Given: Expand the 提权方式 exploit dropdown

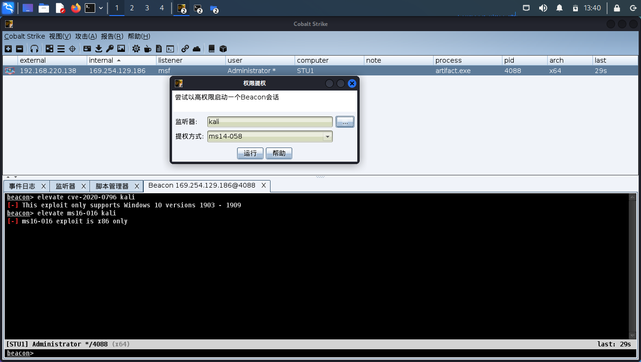Looking at the screenshot, I should (x=327, y=137).
